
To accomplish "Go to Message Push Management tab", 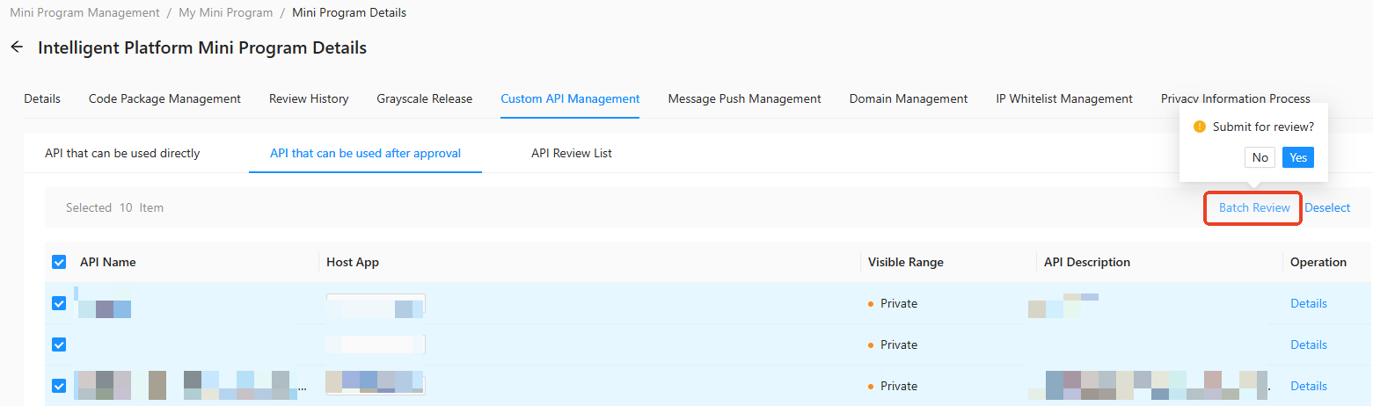I will coord(744,98).
